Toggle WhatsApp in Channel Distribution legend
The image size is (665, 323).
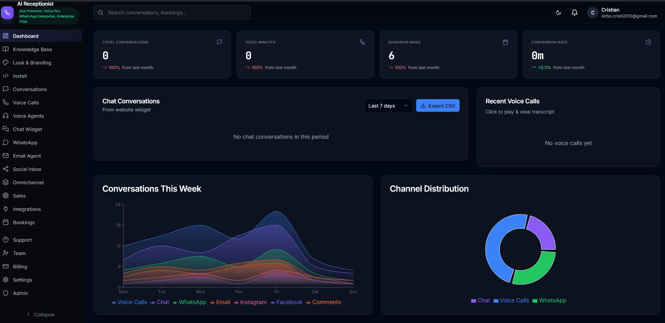[549, 300]
